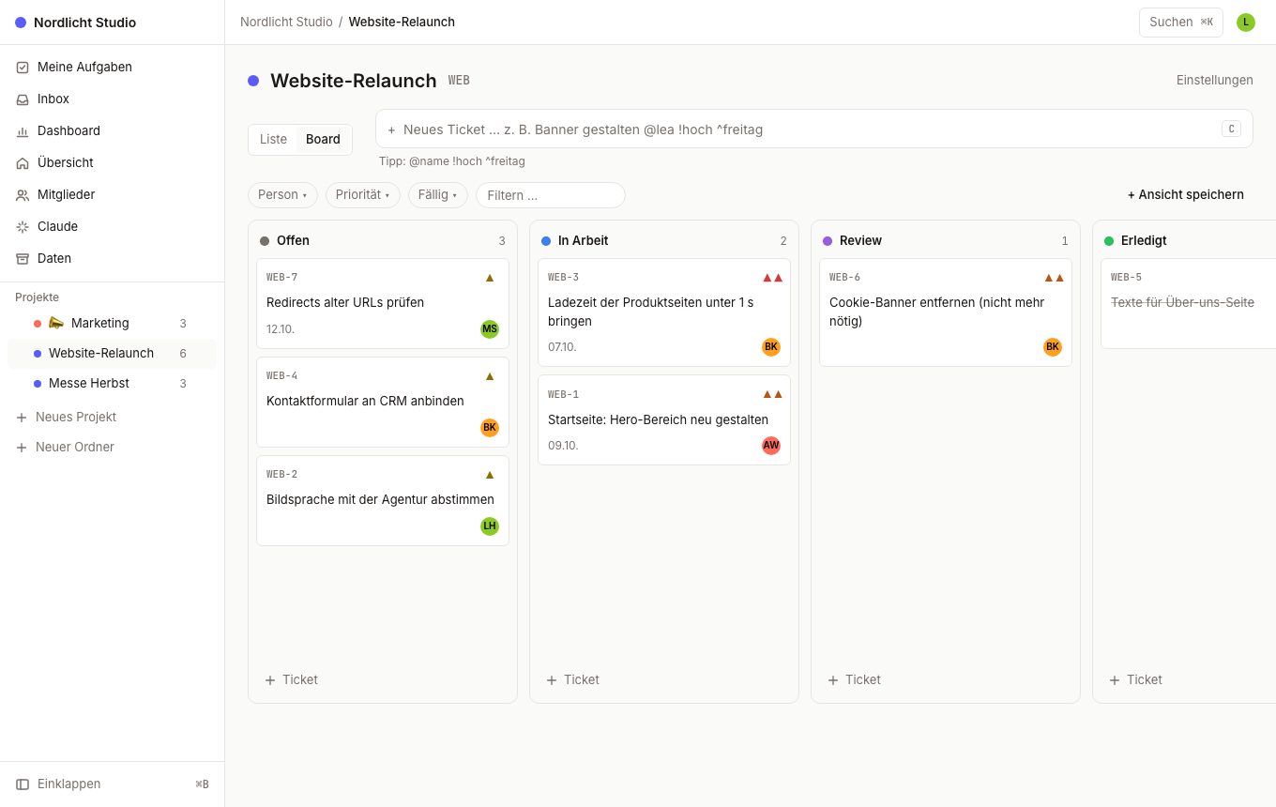
Task: Open the Suchen search box
Action: click(x=1181, y=23)
